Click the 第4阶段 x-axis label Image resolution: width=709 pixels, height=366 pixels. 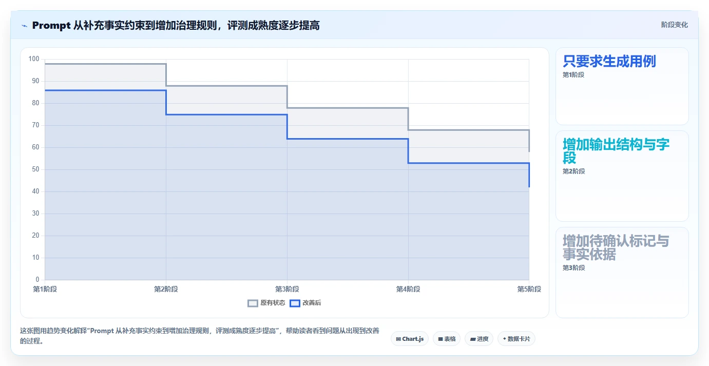(x=408, y=289)
